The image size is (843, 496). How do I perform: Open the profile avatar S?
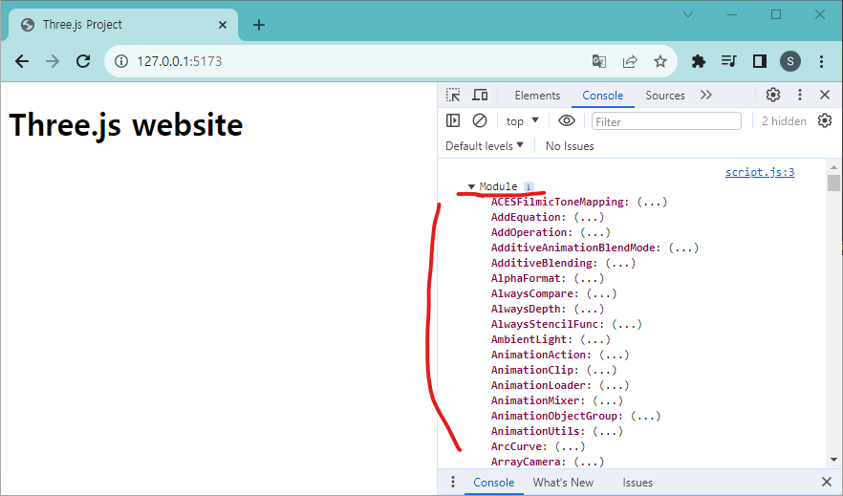[790, 61]
